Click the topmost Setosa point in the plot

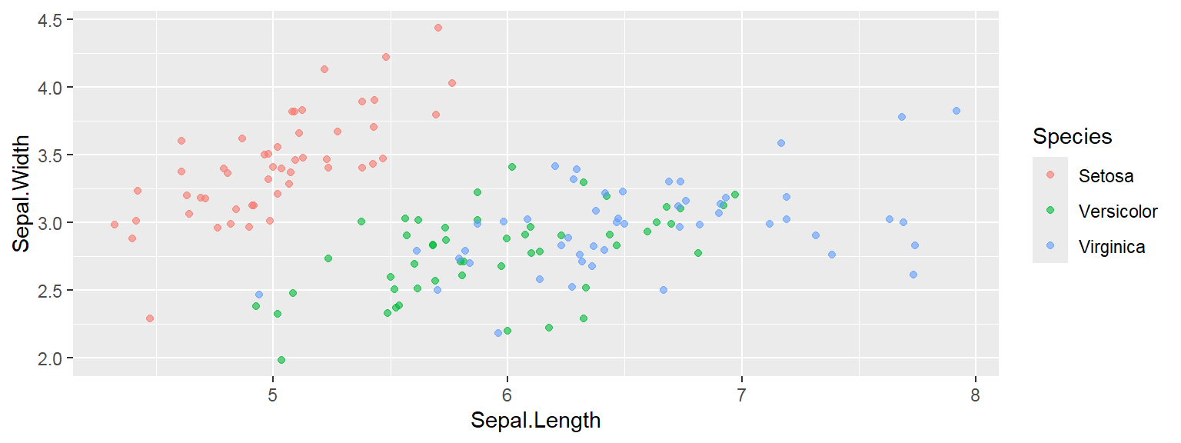pyautogui.click(x=438, y=28)
